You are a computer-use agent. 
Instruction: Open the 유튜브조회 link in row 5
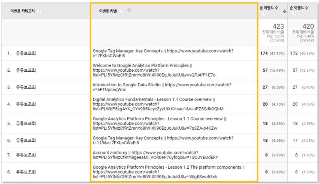26,123
